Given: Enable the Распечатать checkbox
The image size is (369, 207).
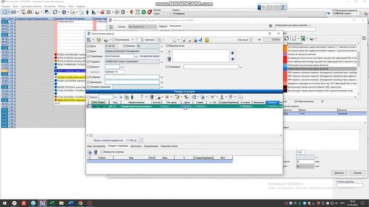Looking at the screenshot, I should 114,40.
